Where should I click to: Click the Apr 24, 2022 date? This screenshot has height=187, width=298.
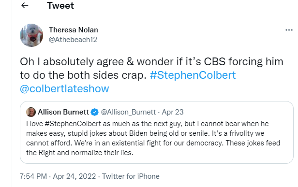pyautogui.click(x=74, y=176)
